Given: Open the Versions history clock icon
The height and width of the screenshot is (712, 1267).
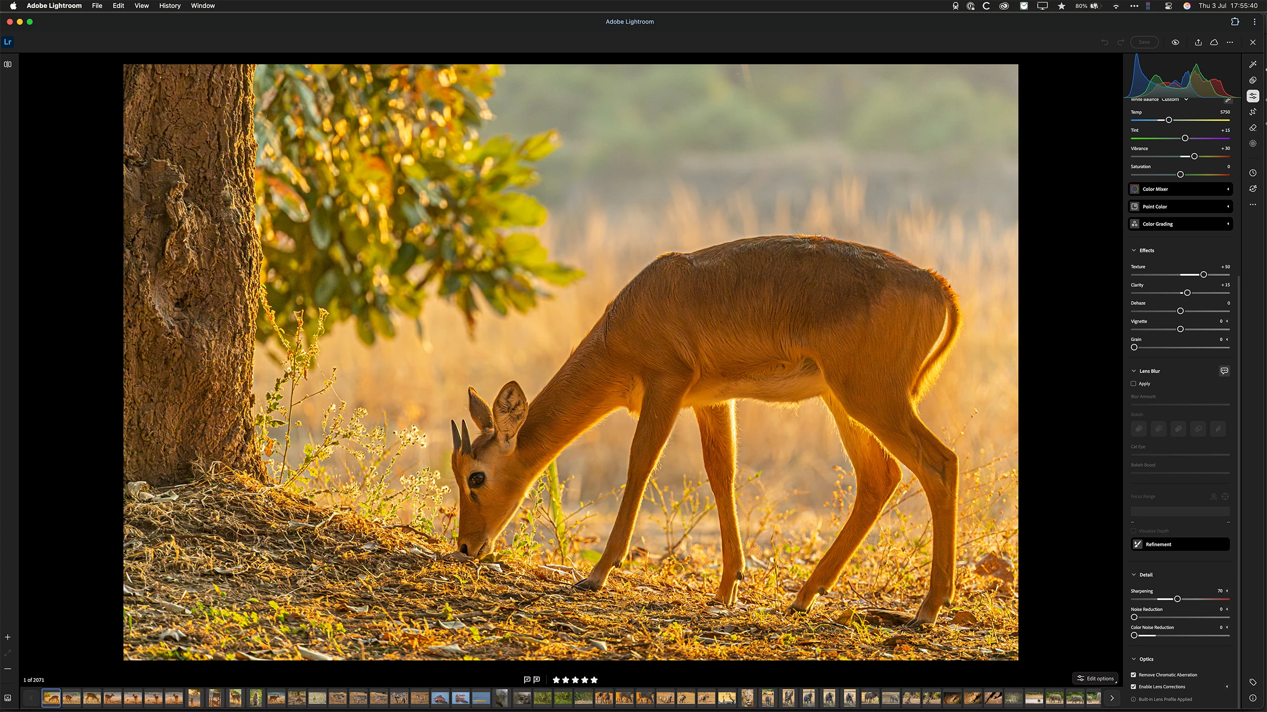Looking at the screenshot, I should [1253, 173].
